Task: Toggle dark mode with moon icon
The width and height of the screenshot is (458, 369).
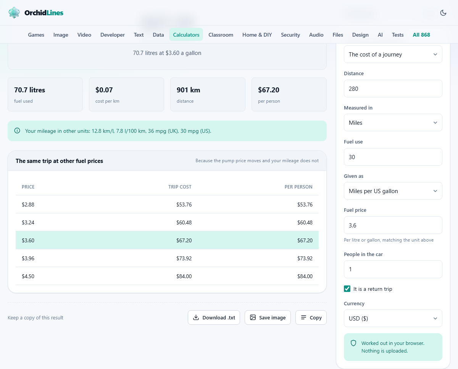Action: tap(443, 13)
